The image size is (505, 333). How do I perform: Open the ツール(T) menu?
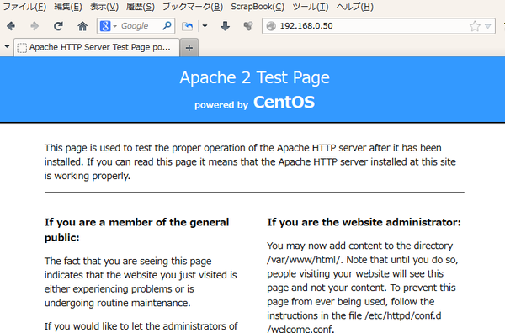[x=310, y=7]
